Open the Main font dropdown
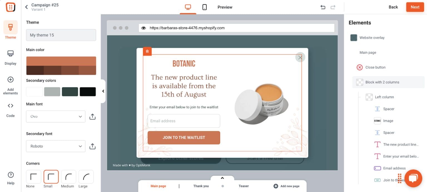This screenshot has width=427, height=192. pos(55,117)
